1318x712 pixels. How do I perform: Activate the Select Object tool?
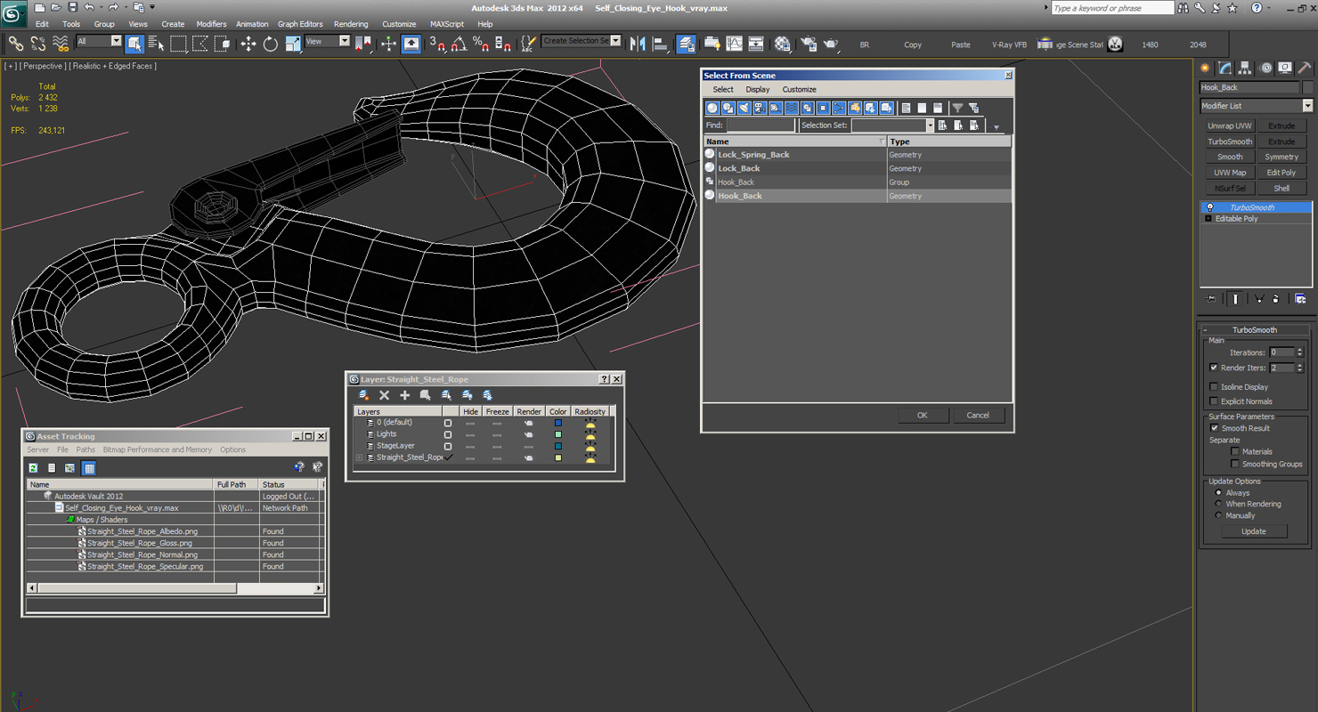(134, 44)
